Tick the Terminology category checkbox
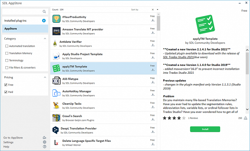The image size is (250, 151). pos(7,61)
